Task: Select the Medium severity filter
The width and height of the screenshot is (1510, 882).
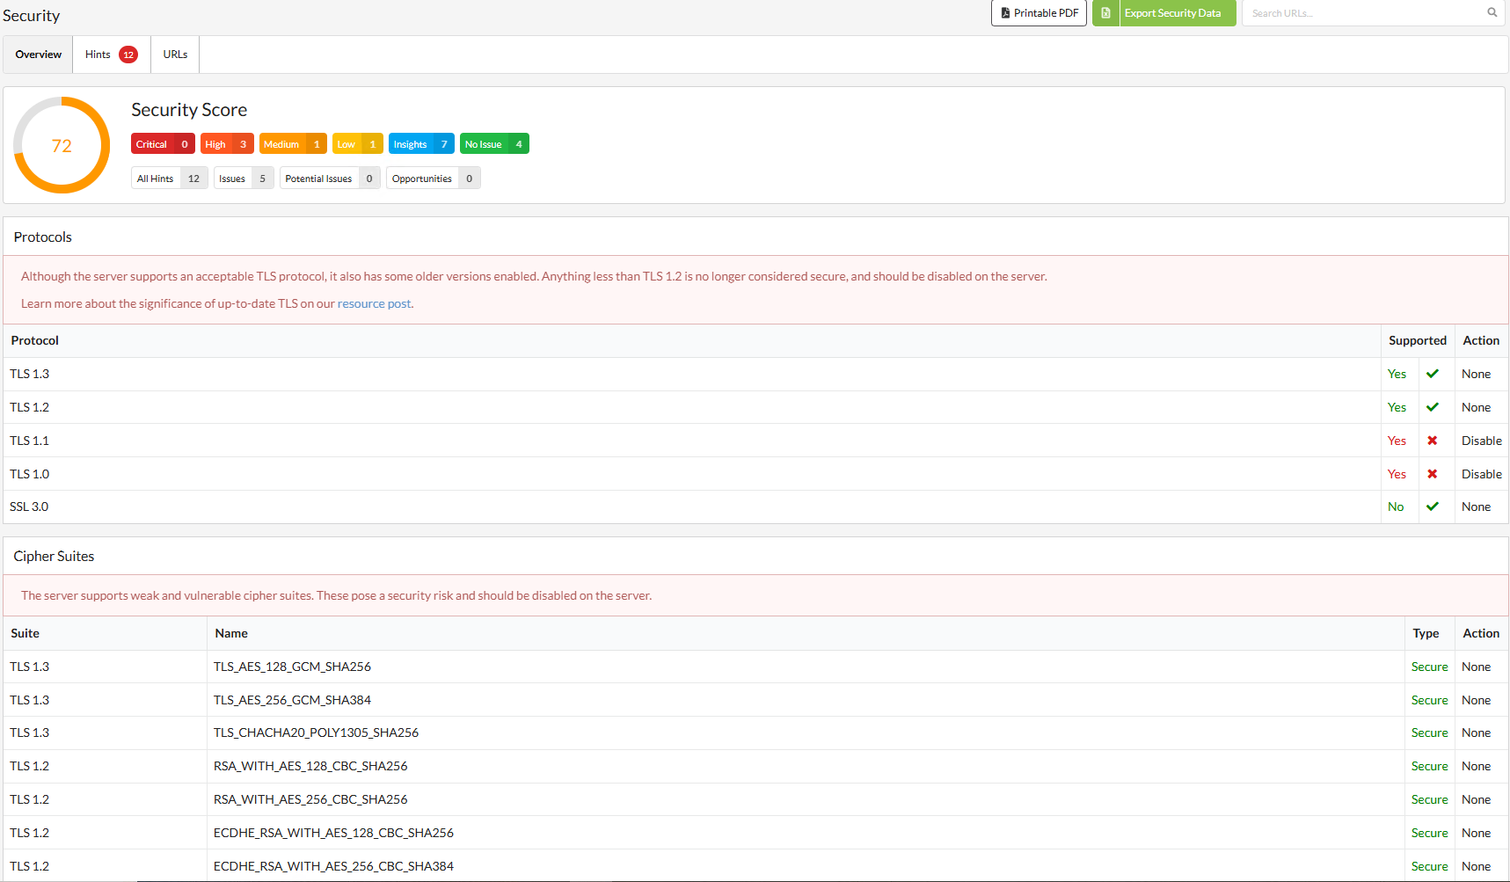Action: tap(293, 144)
